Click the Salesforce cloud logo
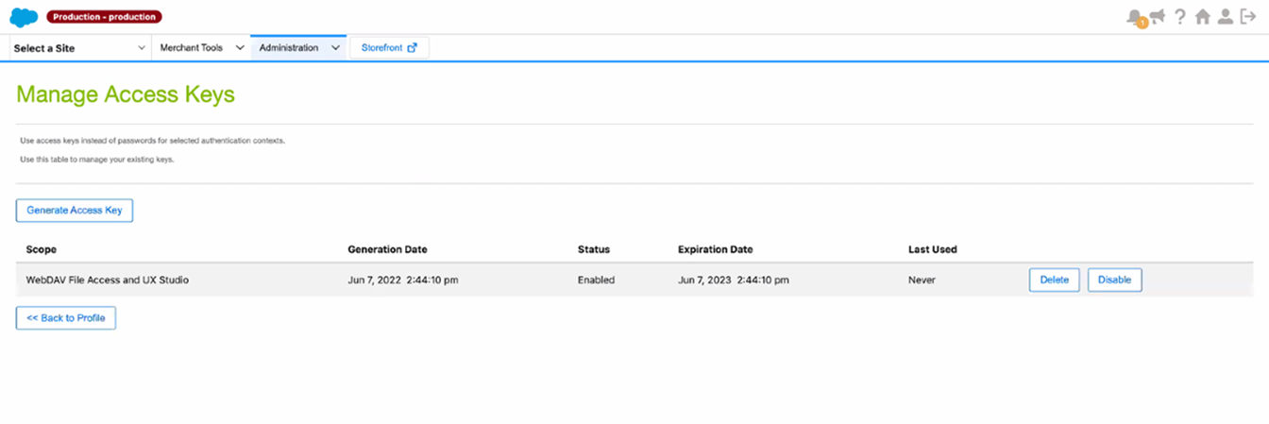The image size is (1269, 424). click(x=24, y=17)
